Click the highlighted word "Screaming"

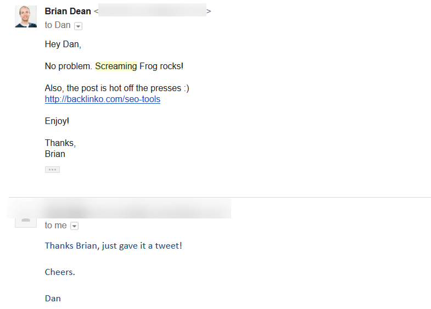point(116,66)
